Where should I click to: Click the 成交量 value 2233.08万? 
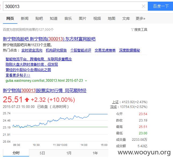[x=139, y=139]
